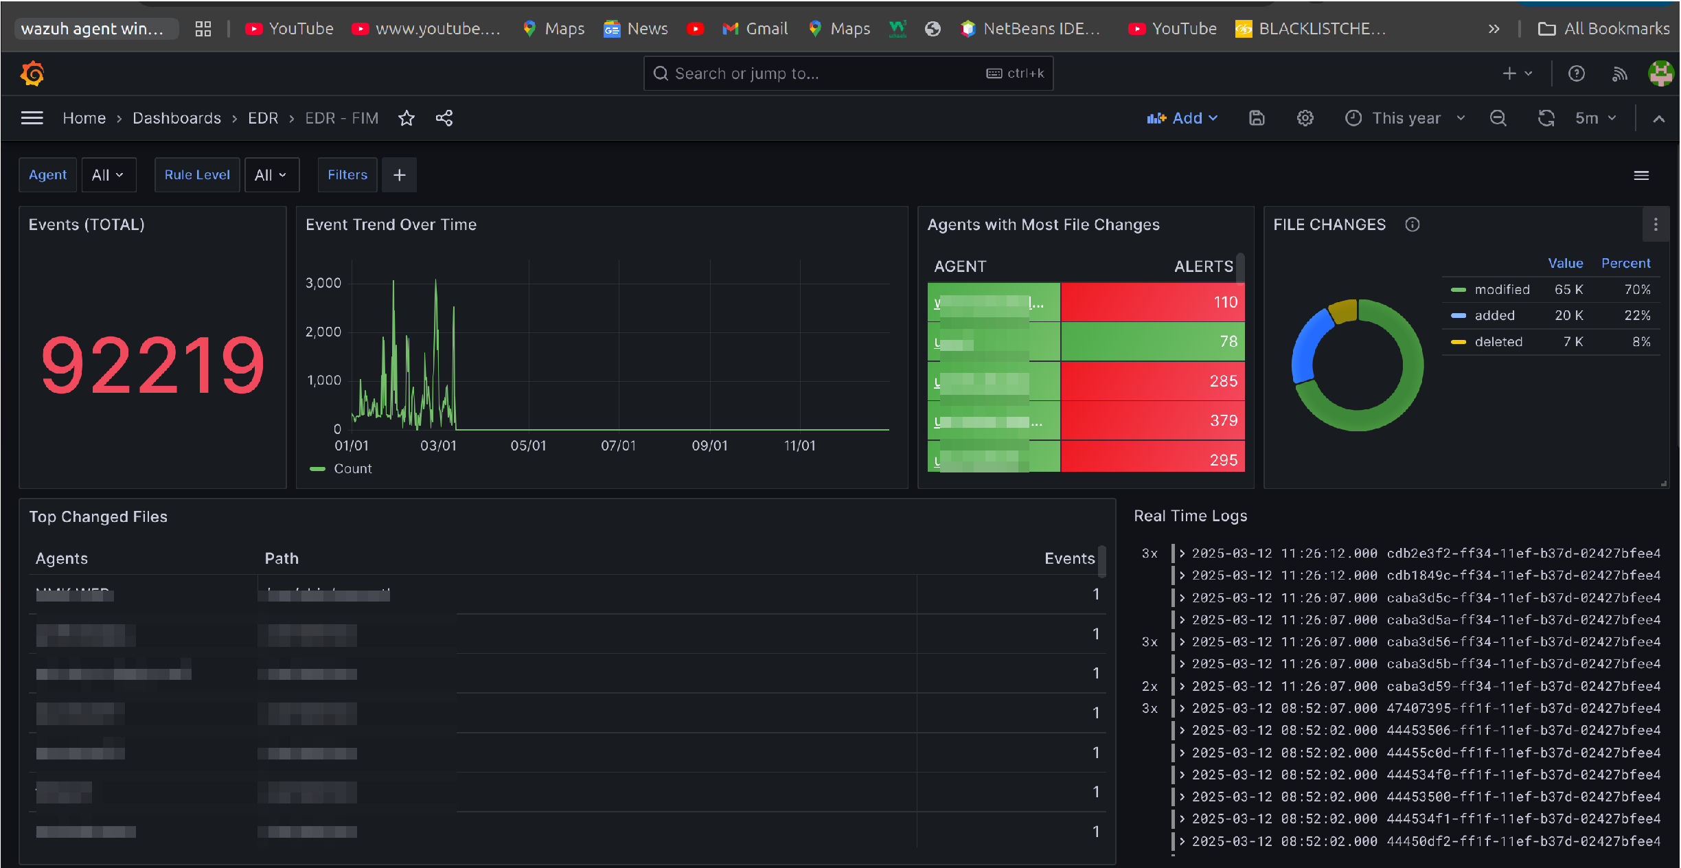Open the This year time picker

1405,118
